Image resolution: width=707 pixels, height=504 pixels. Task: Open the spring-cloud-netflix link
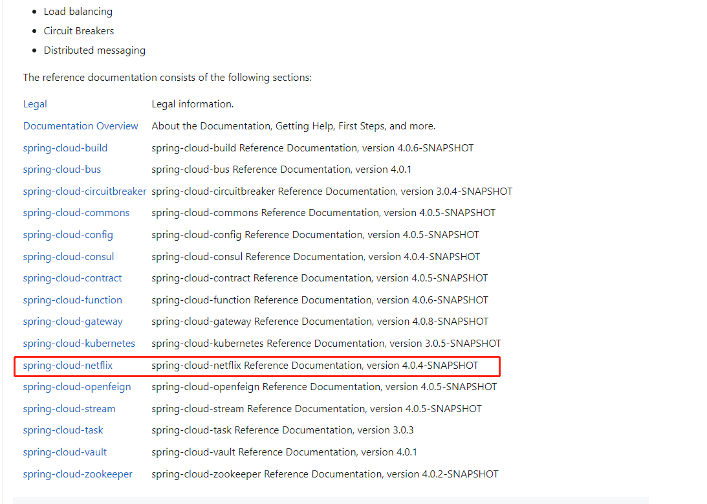click(68, 366)
